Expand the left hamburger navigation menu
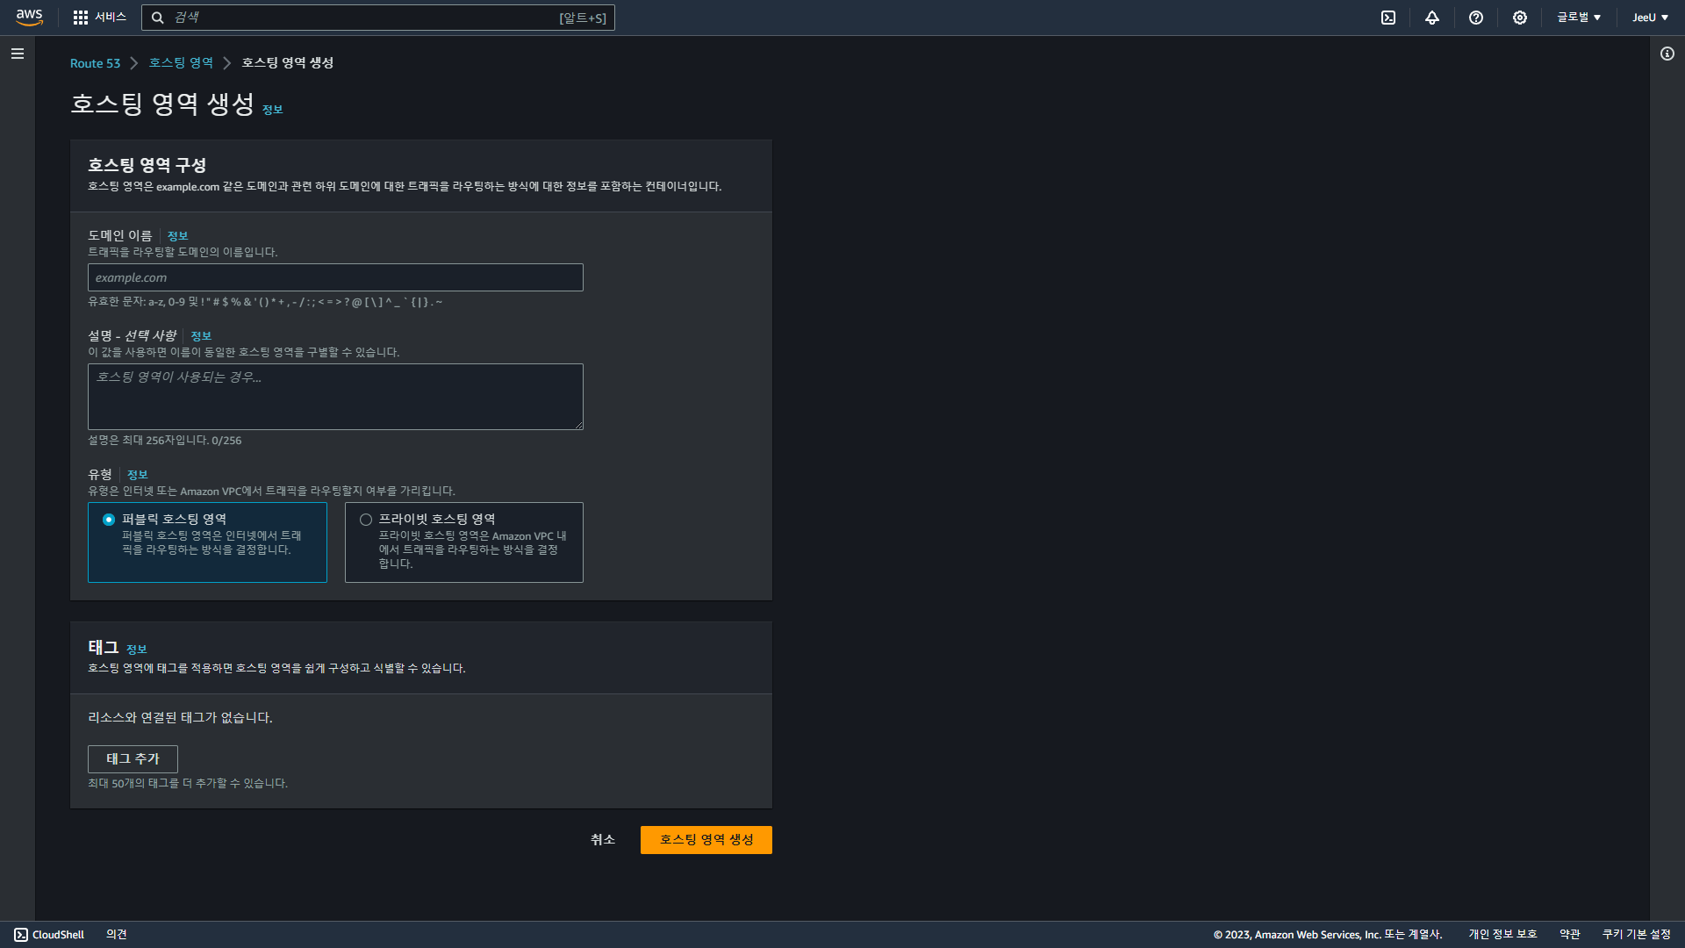The height and width of the screenshot is (948, 1685). pyautogui.click(x=18, y=54)
